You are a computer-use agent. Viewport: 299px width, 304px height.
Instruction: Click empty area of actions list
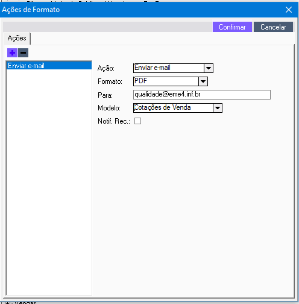(49, 181)
